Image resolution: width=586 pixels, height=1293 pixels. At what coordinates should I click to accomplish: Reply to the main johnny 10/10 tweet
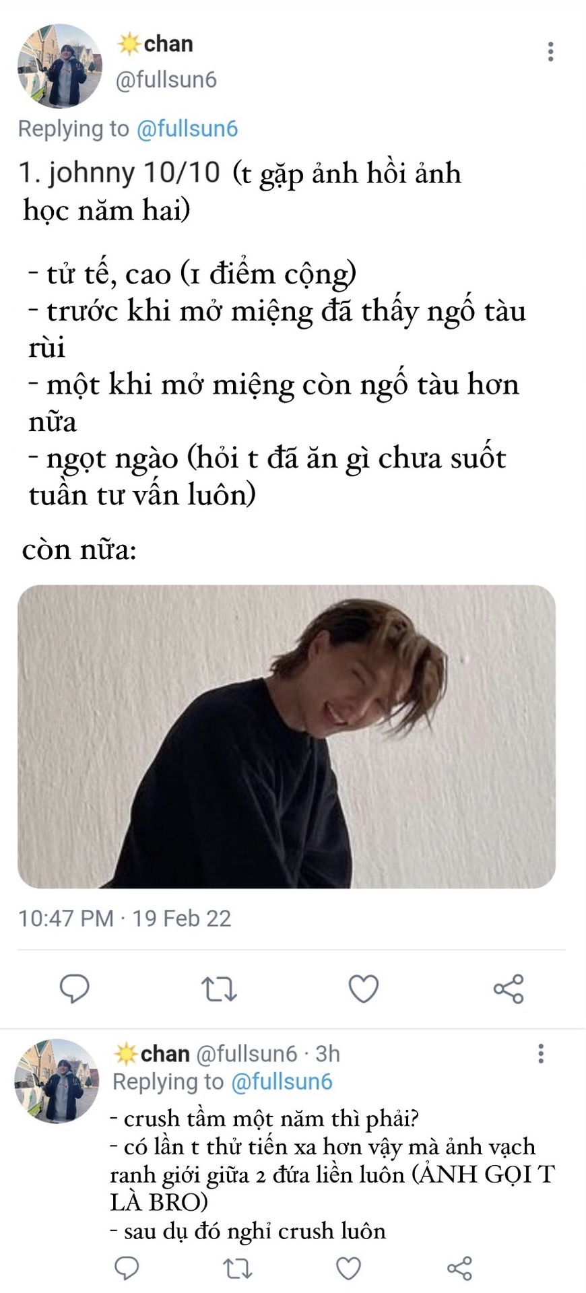[74, 989]
